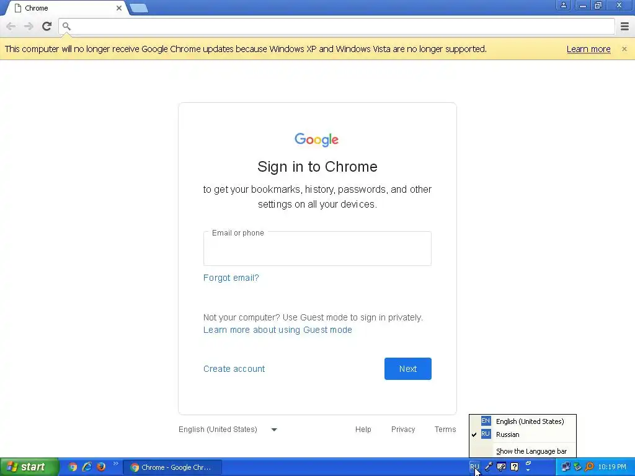The width and height of the screenshot is (635, 476).
Task: Dismiss the yellow update warning infobar
Action: pos(624,49)
